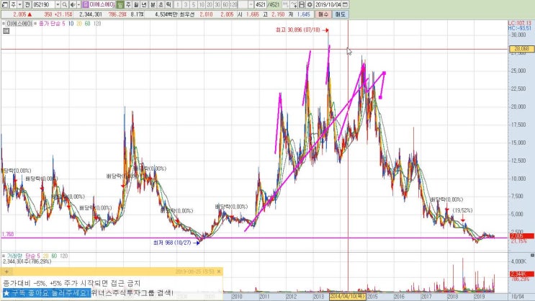
Task: Click the 최우선 quote label in info bar
Action: pos(187,14)
